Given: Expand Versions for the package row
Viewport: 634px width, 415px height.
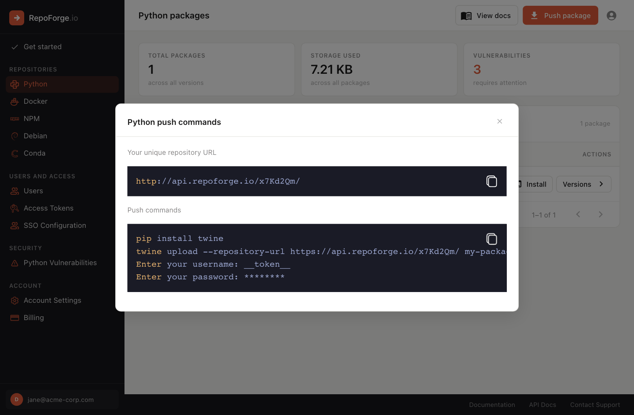Looking at the screenshot, I should 583,184.
